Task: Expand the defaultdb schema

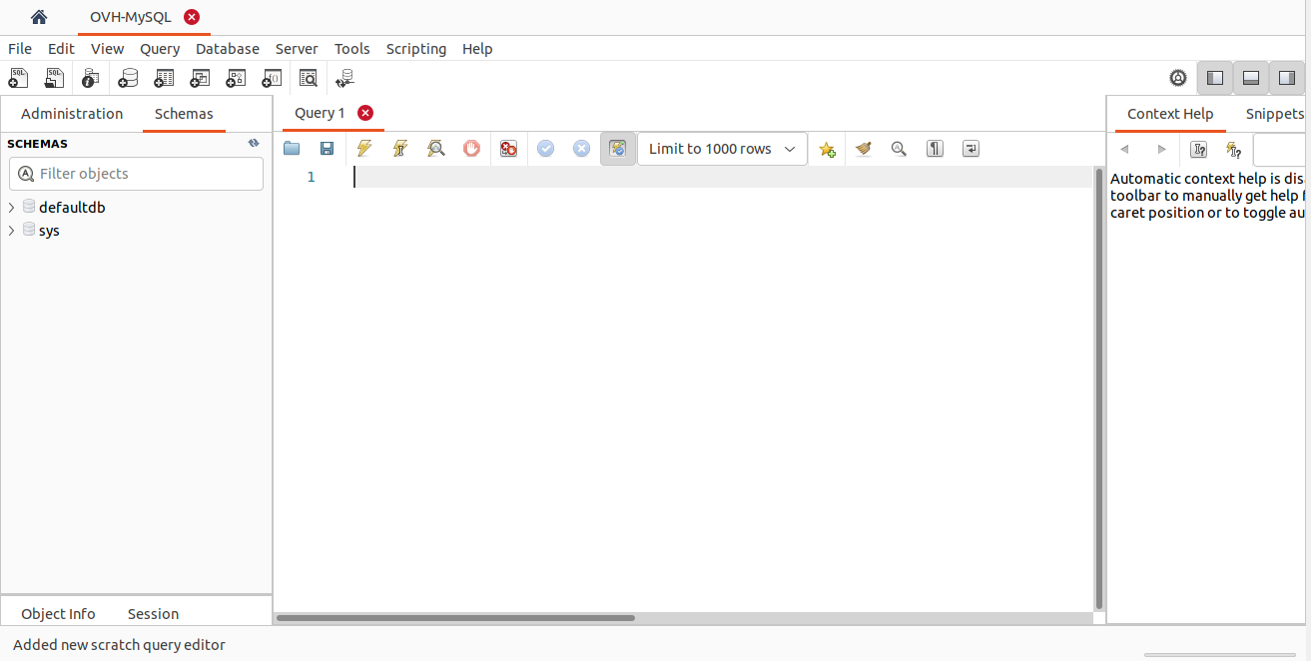Action: click(x=11, y=207)
